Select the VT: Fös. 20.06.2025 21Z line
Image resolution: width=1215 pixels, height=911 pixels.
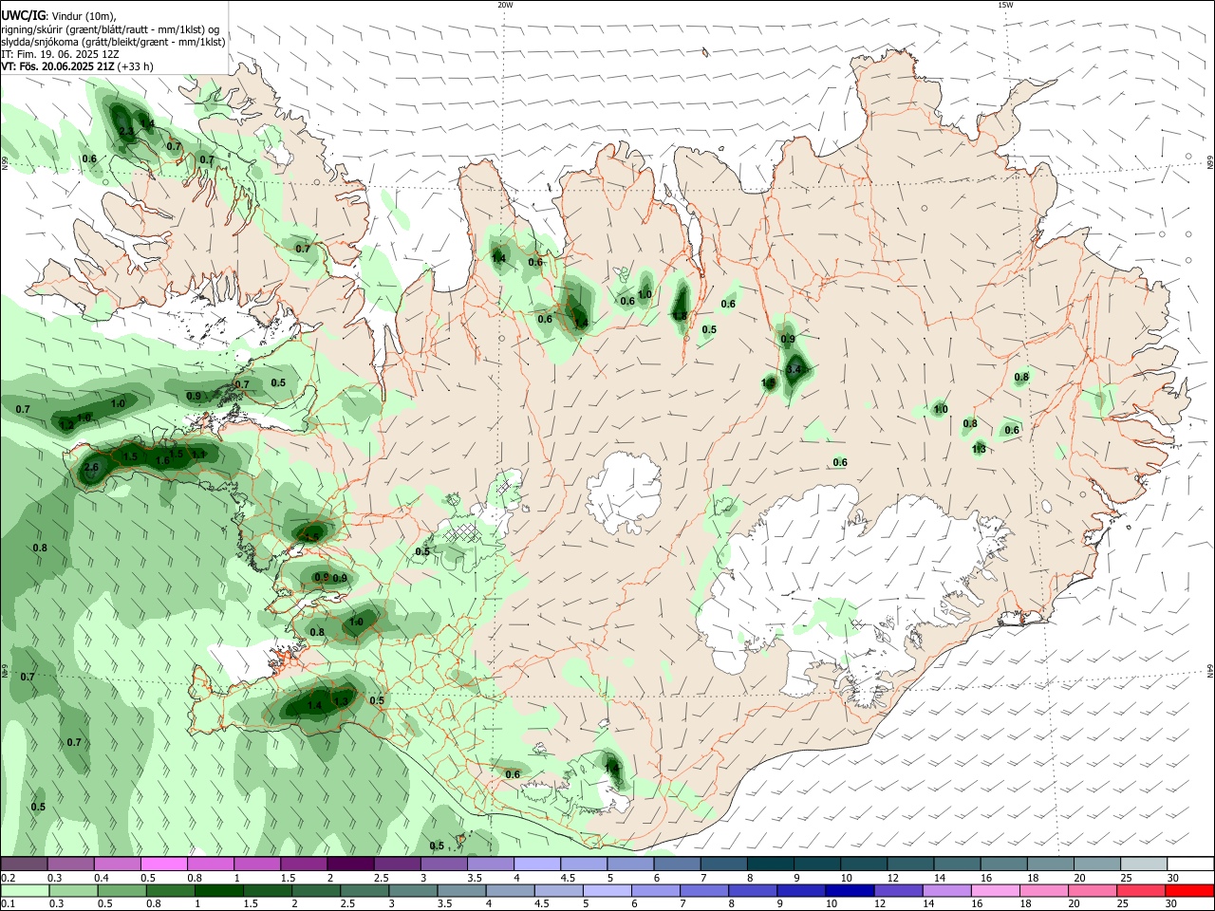coord(77,66)
